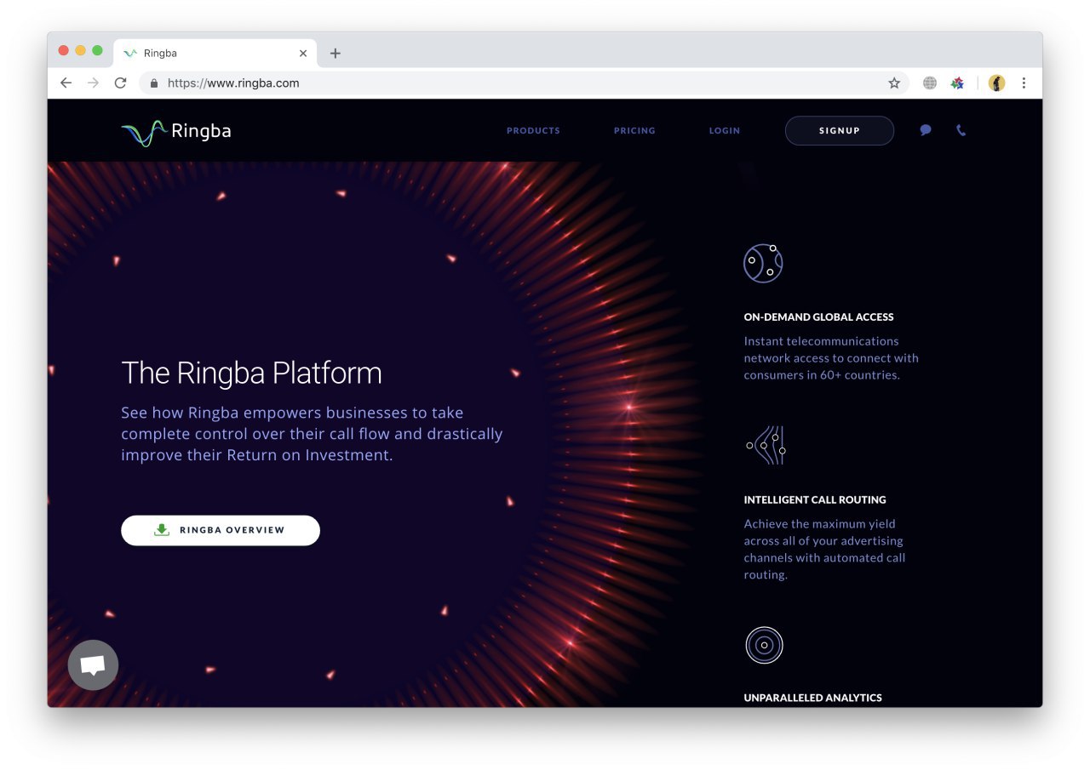Click the Unparalleled Analytics heading
Viewport: 1090px width, 770px height.
pos(813,698)
